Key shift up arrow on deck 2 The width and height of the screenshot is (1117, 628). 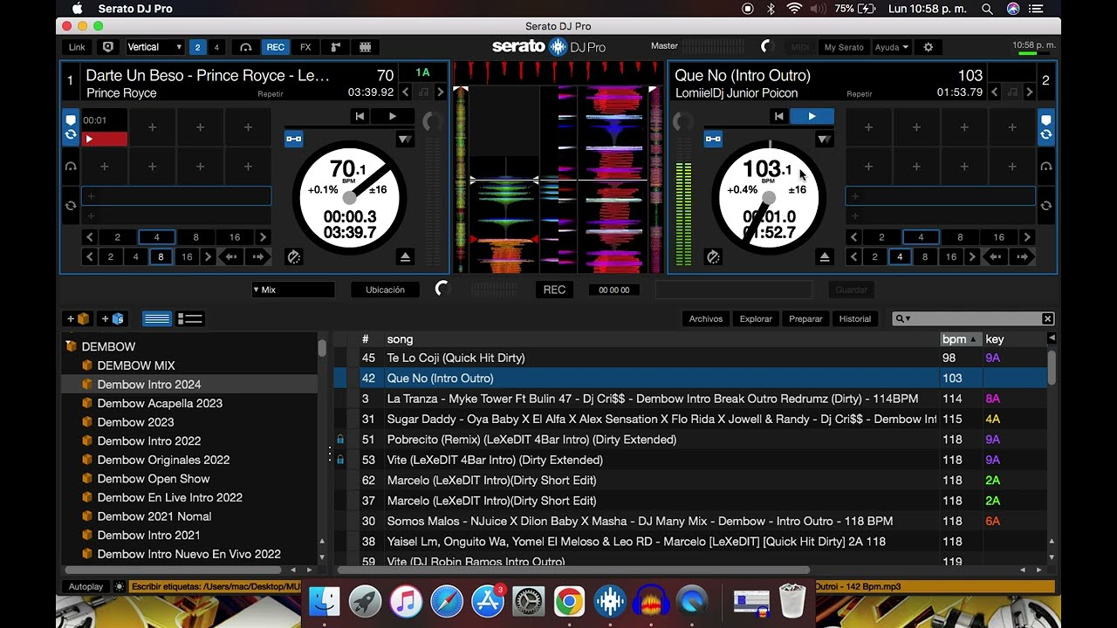pos(1030,92)
